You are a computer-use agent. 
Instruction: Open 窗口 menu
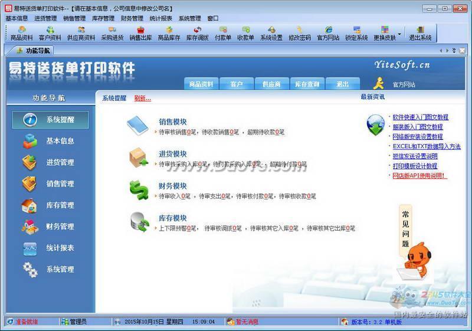tap(213, 18)
